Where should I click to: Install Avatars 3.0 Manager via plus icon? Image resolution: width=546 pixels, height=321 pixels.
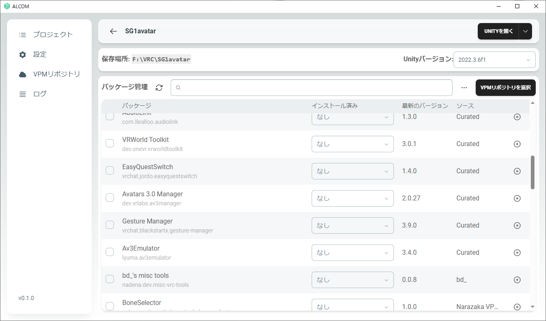click(x=517, y=198)
